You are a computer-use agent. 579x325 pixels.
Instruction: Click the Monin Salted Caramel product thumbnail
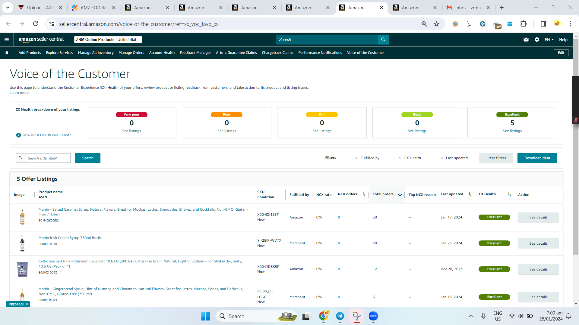pyautogui.click(x=22, y=217)
